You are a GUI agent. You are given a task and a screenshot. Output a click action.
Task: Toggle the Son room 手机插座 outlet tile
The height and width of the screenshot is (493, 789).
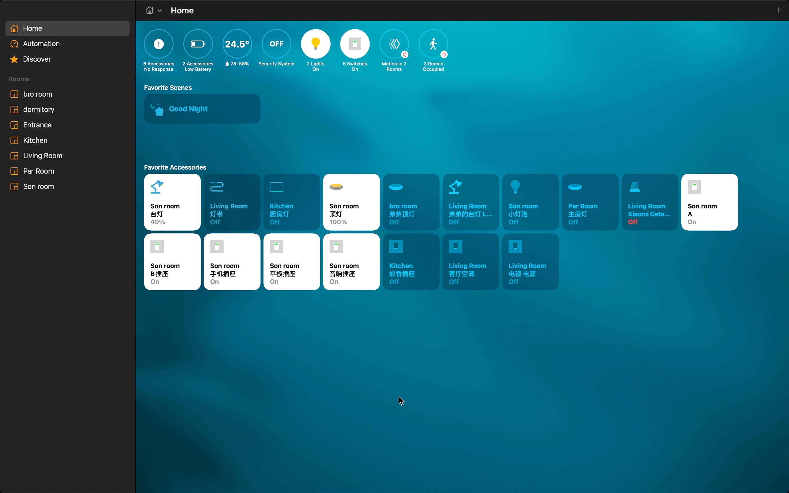pos(232,262)
